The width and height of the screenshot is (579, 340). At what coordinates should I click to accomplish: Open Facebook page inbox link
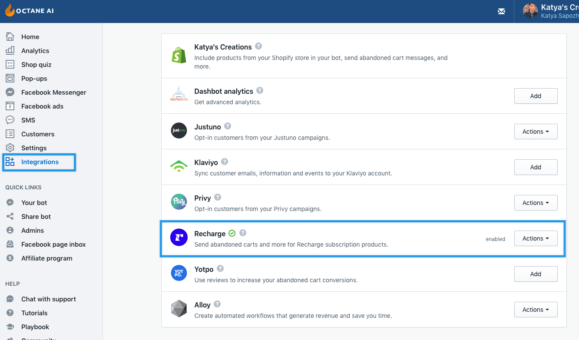pyautogui.click(x=53, y=244)
